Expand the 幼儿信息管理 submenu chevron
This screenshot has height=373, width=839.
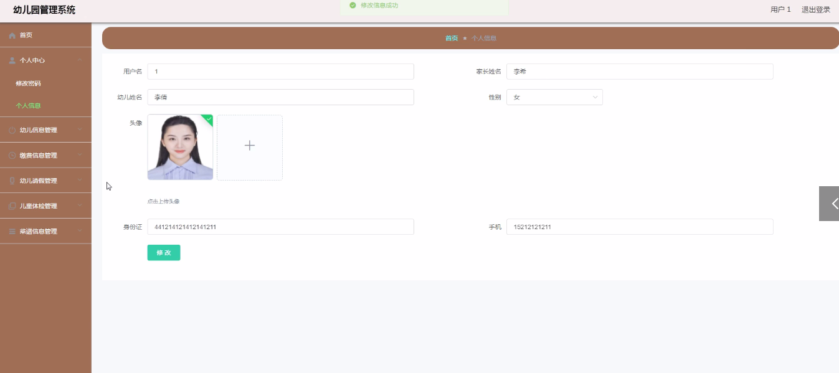80,130
